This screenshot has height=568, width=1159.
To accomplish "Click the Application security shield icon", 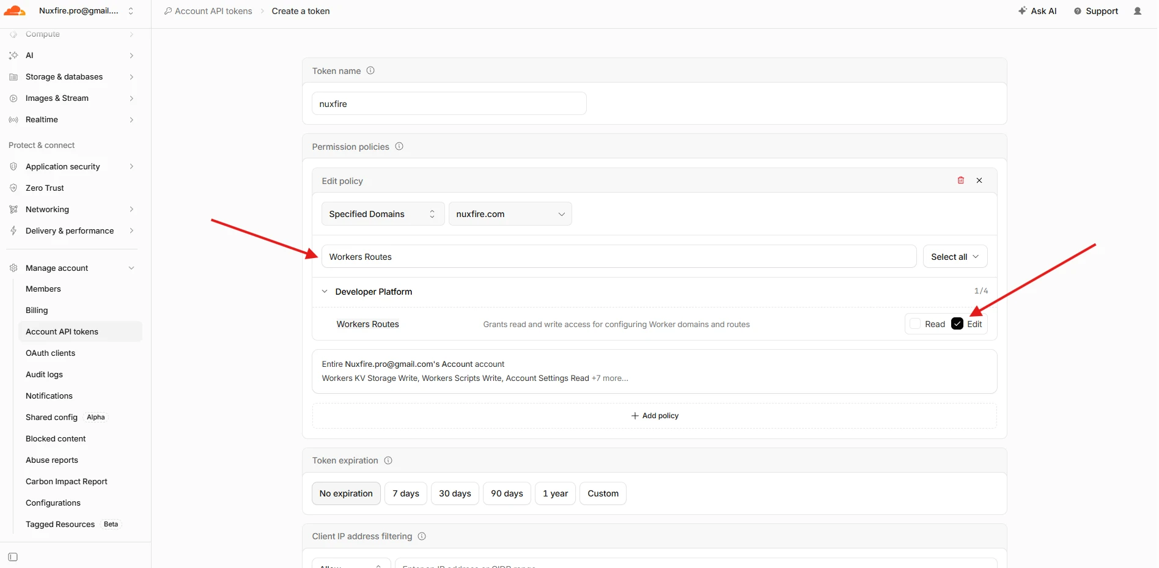I will (13, 166).
